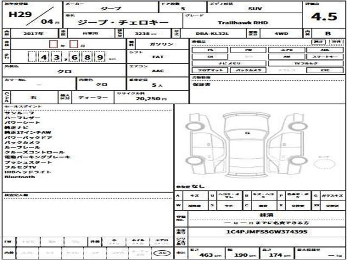Click the seating capacity 5人
This screenshot has height=260, width=347.
pos(157,85)
